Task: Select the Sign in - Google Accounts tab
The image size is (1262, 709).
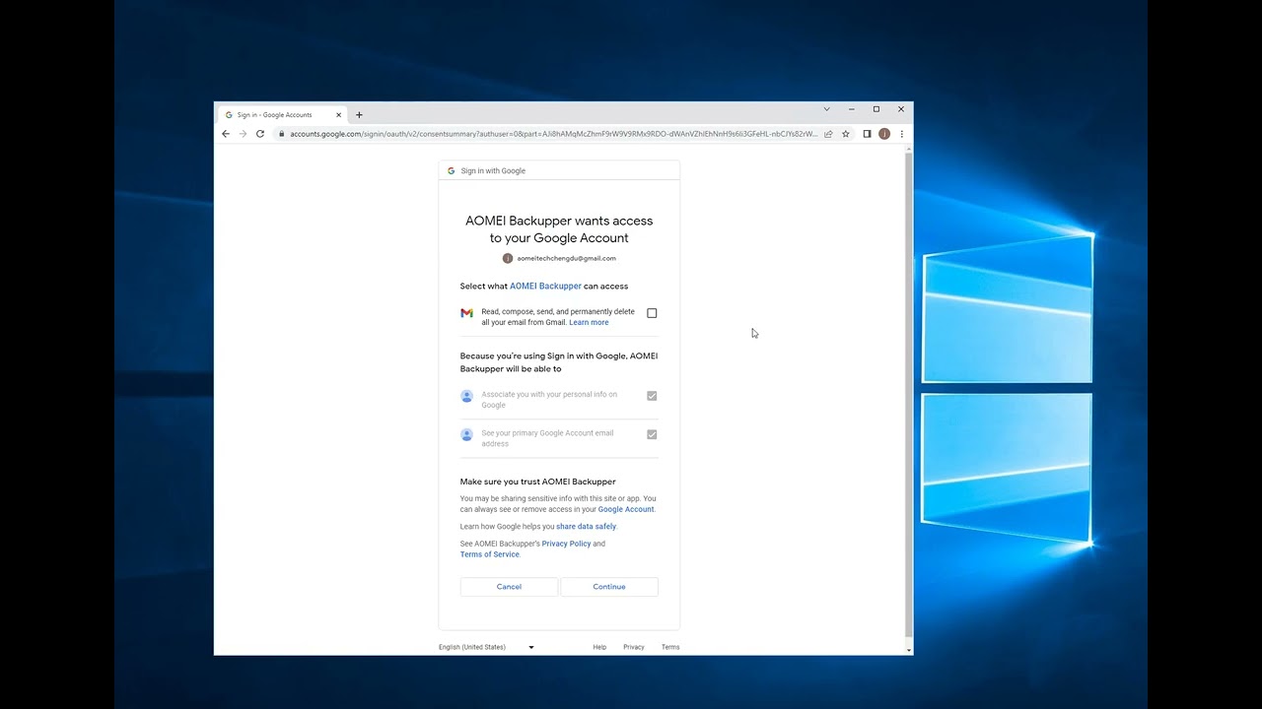Action: click(x=283, y=115)
